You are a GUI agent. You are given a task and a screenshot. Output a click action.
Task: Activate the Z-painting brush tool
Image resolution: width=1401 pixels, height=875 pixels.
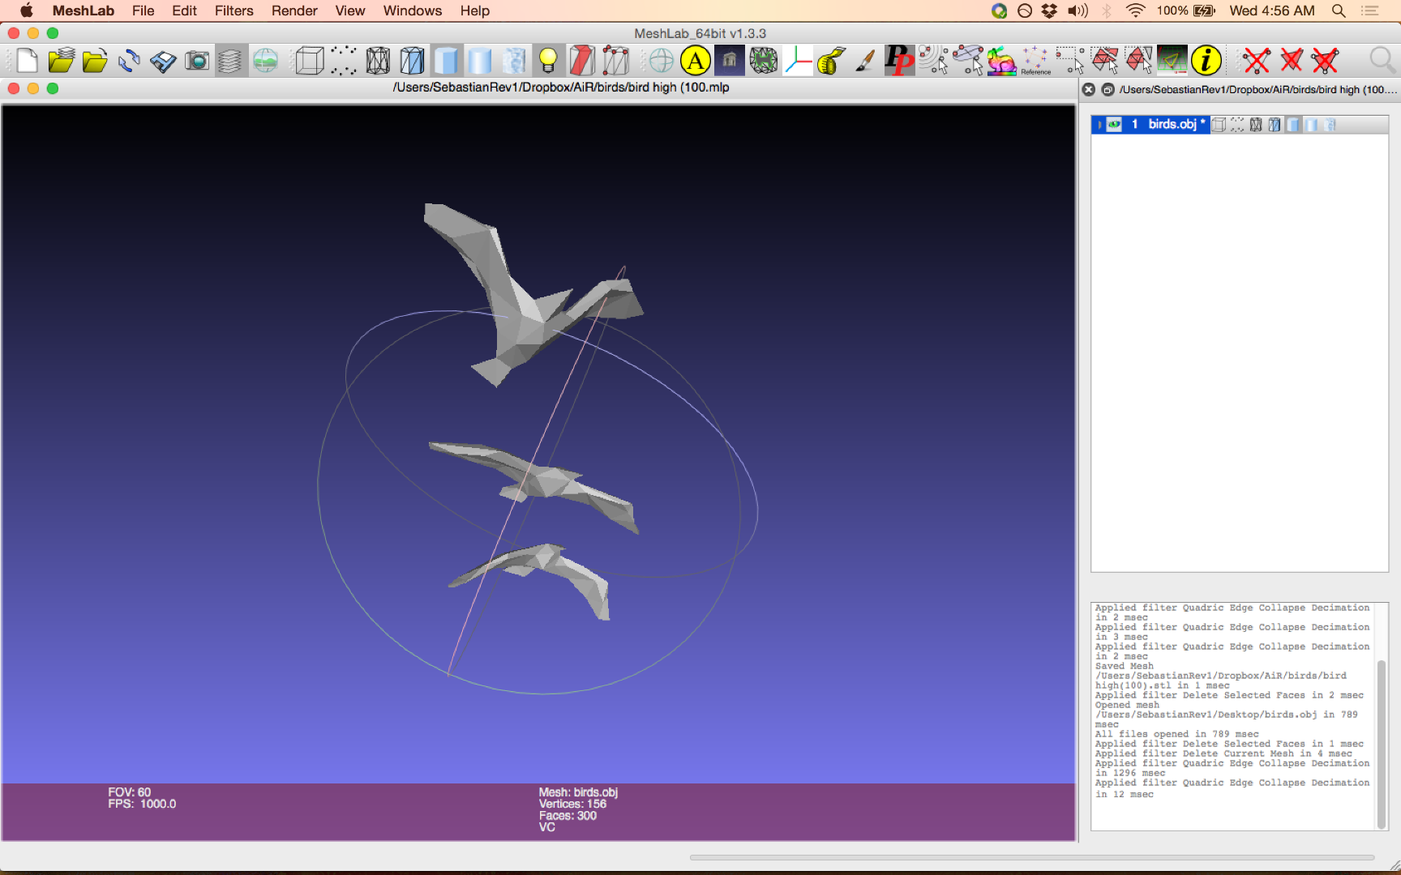pos(863,60)
